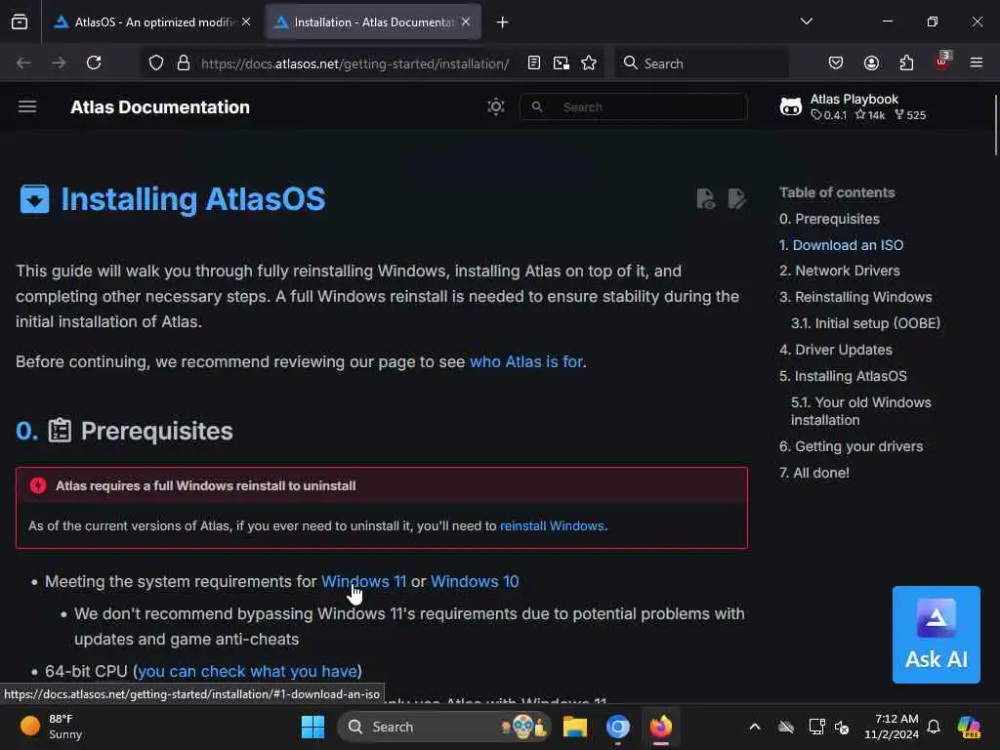Open clock showing 7:12 AM

click(891, 727)
